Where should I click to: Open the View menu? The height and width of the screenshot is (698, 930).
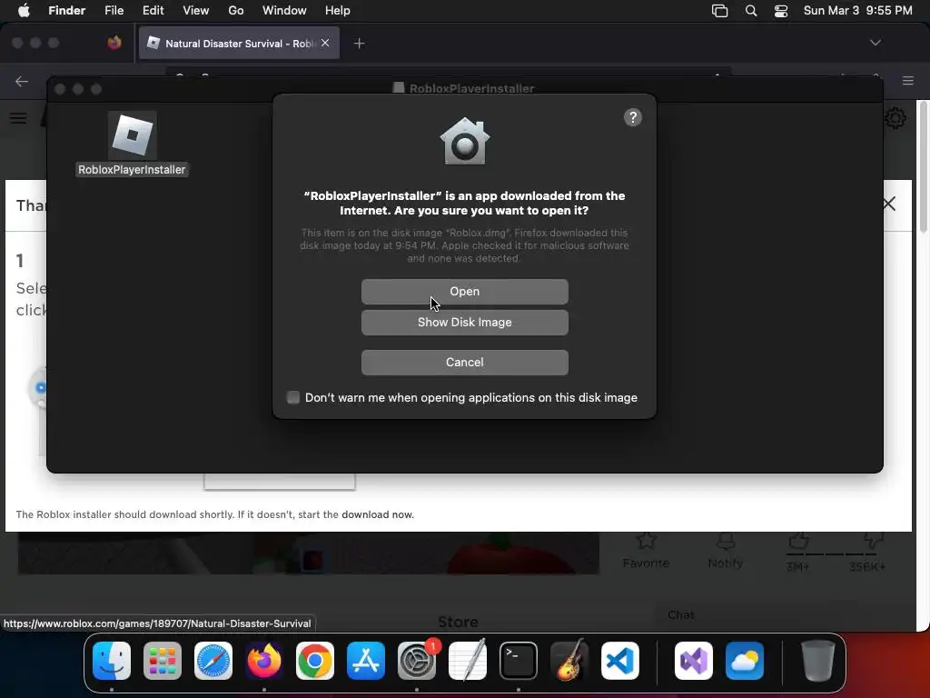click(x=196, y=11)
